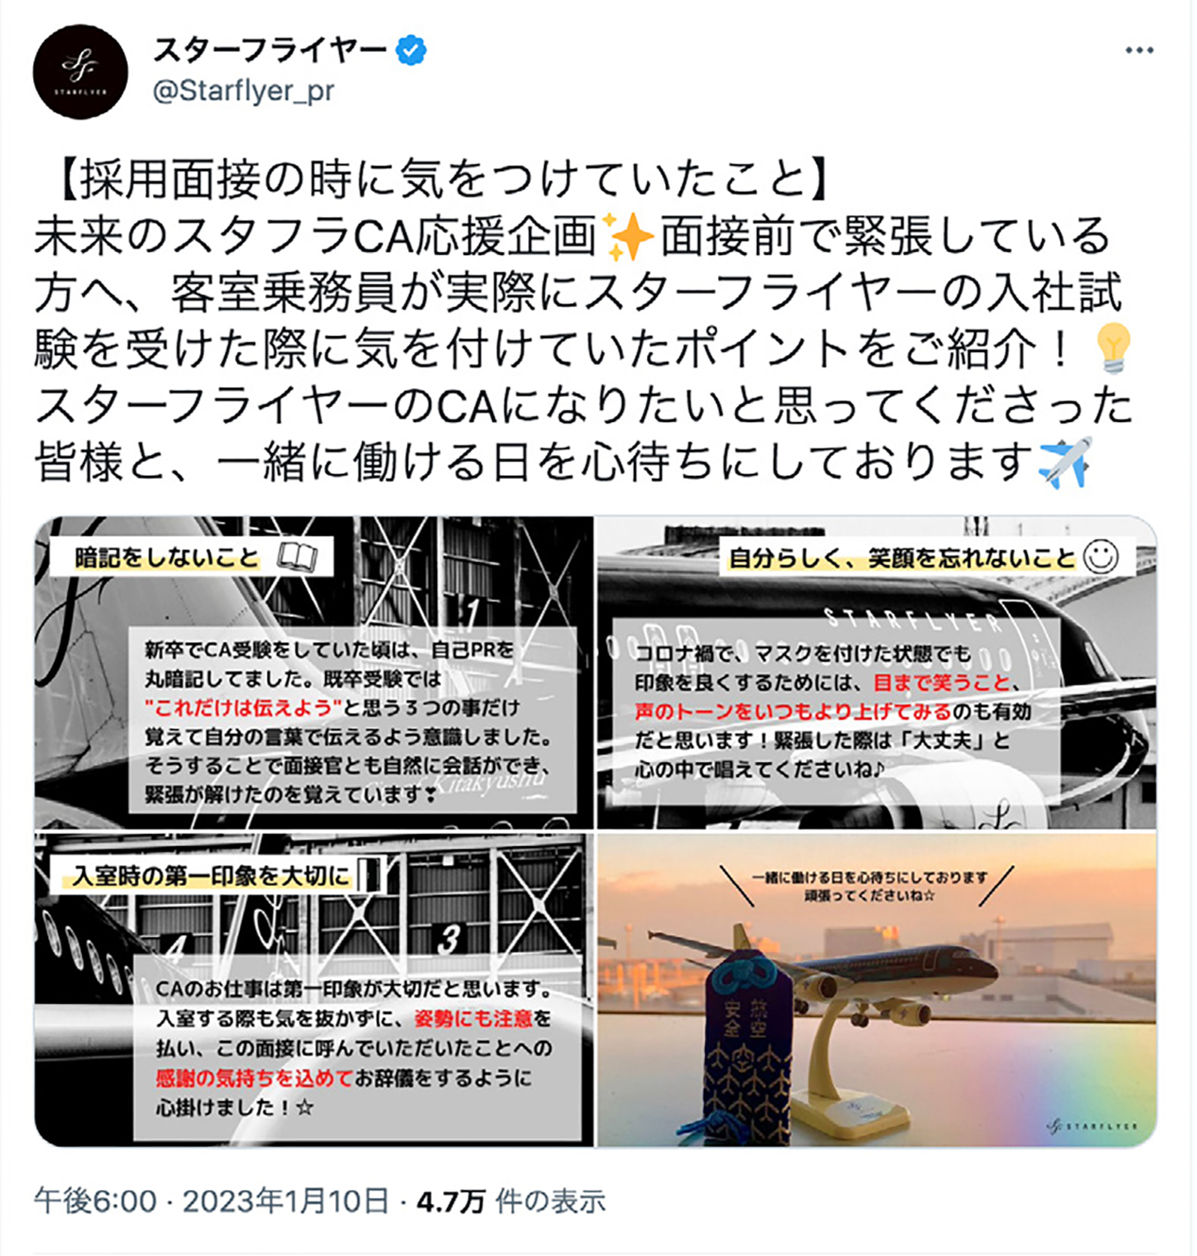Viewport: 1197px width, 1256px height.
Task: Click the airplane emoji at text end
Action: [x=1066, y=462]
